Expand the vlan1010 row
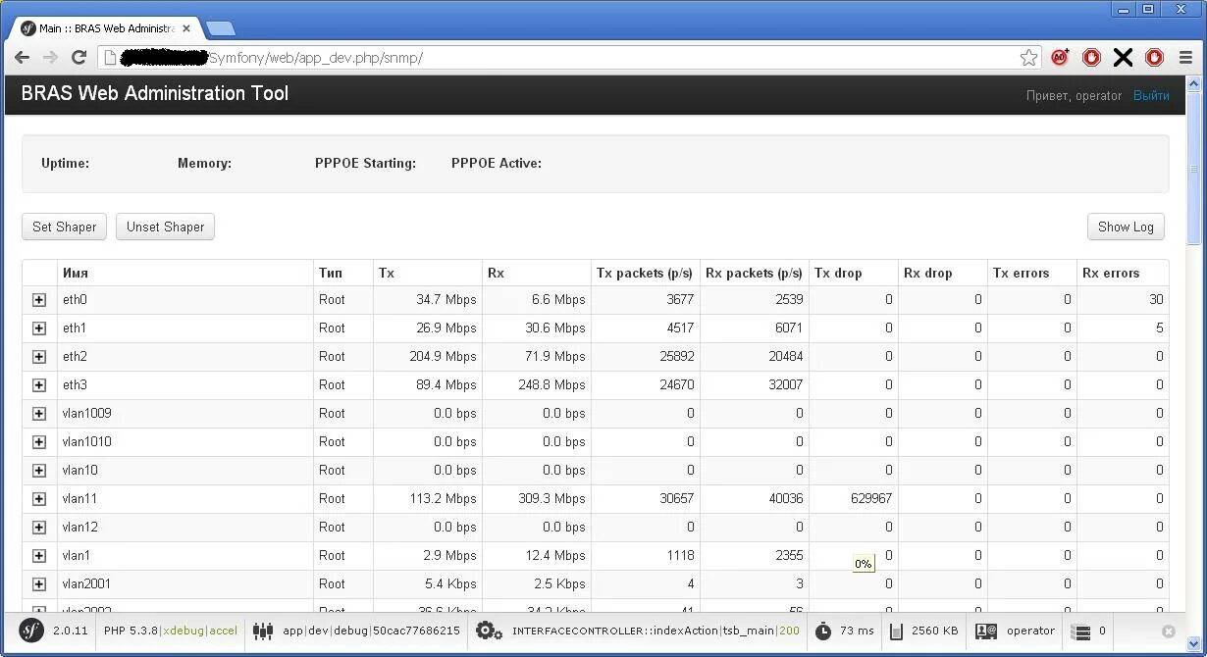Screen dimensions: 1207x657 point(39,442)
